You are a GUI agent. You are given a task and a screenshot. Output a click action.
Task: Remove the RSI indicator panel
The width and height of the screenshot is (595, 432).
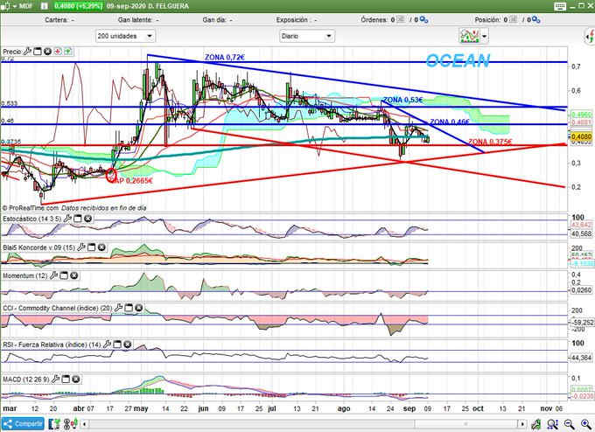click(128, 345)
